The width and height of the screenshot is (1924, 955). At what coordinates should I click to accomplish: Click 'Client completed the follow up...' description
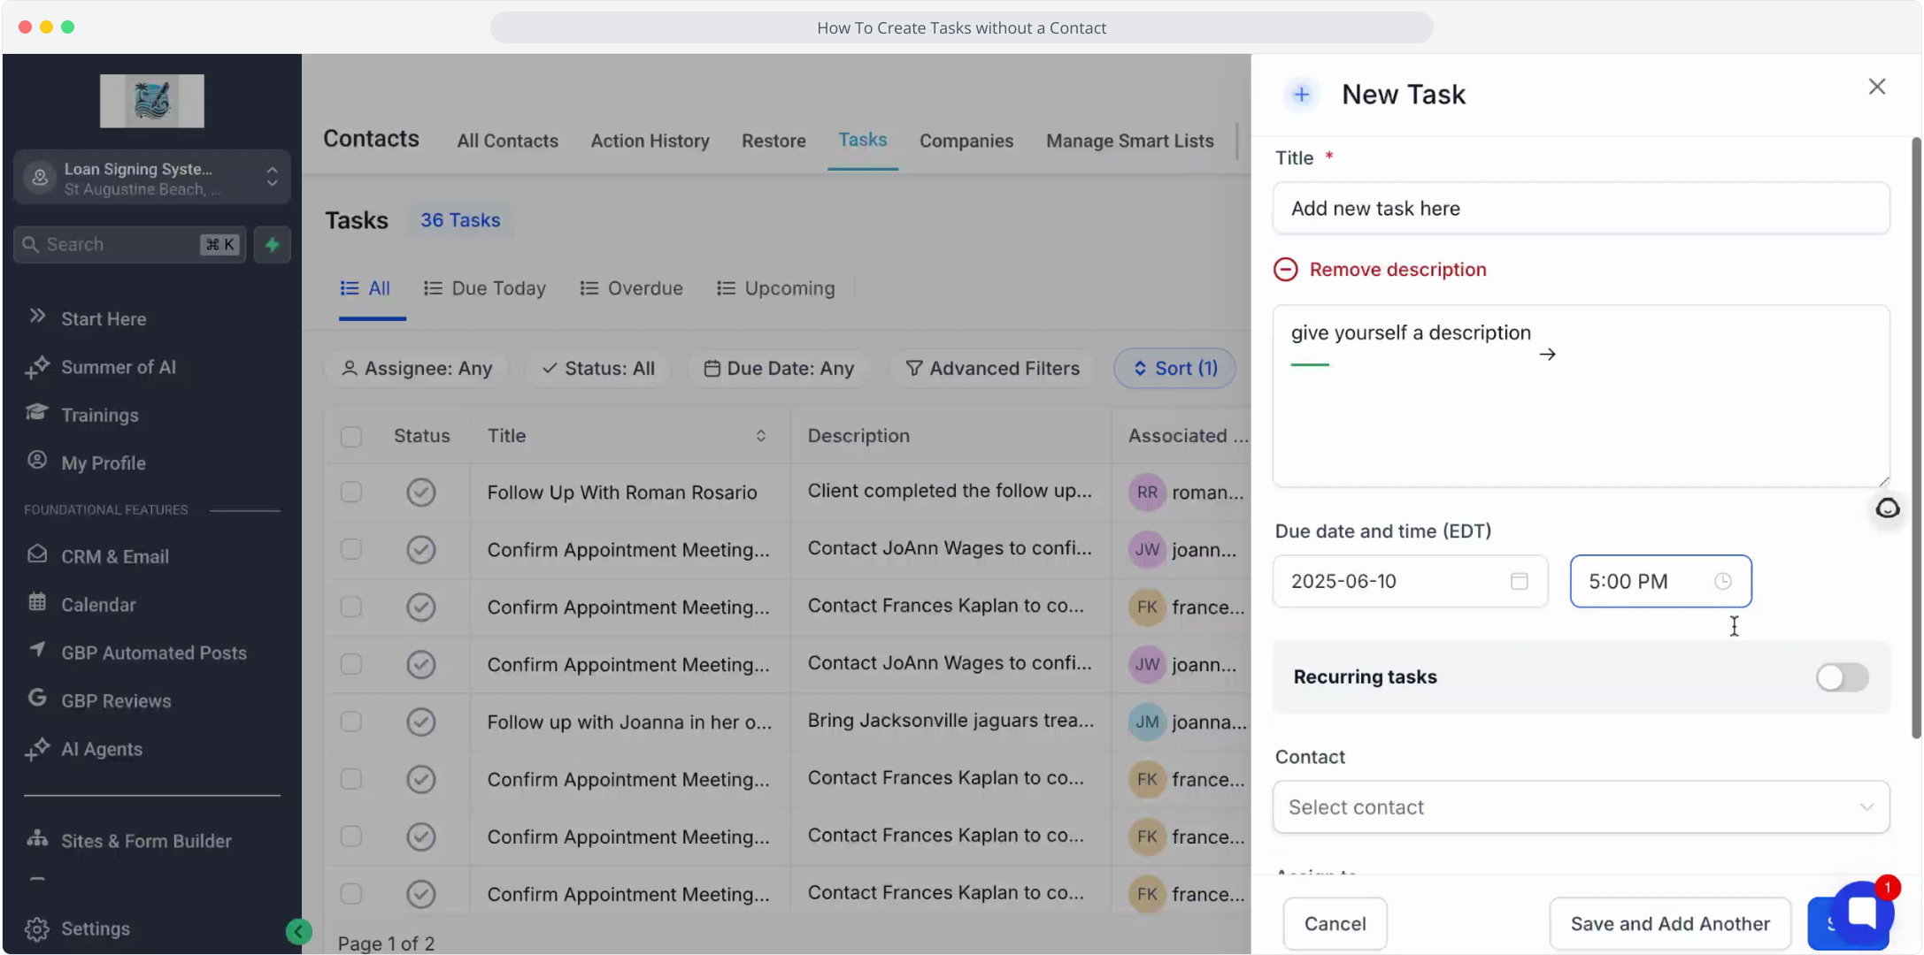point(950,492)
